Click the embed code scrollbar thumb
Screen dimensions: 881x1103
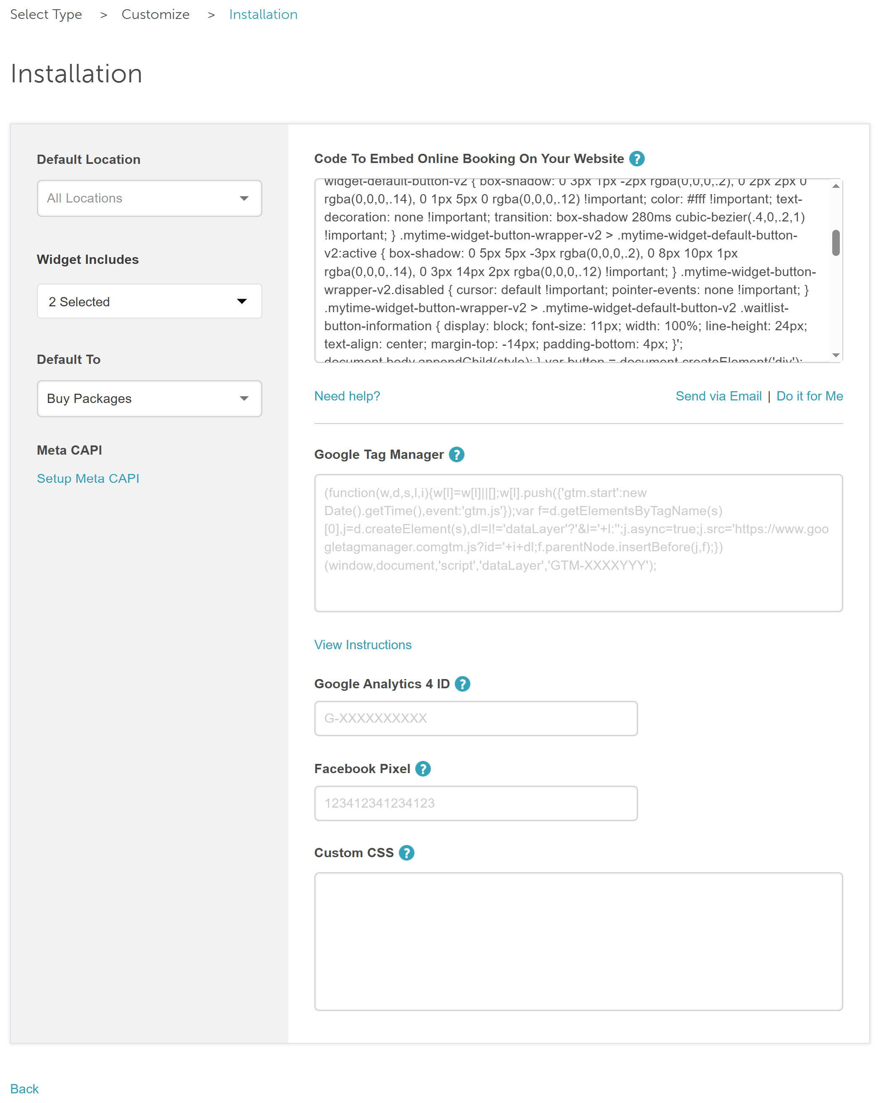(836, 242)
